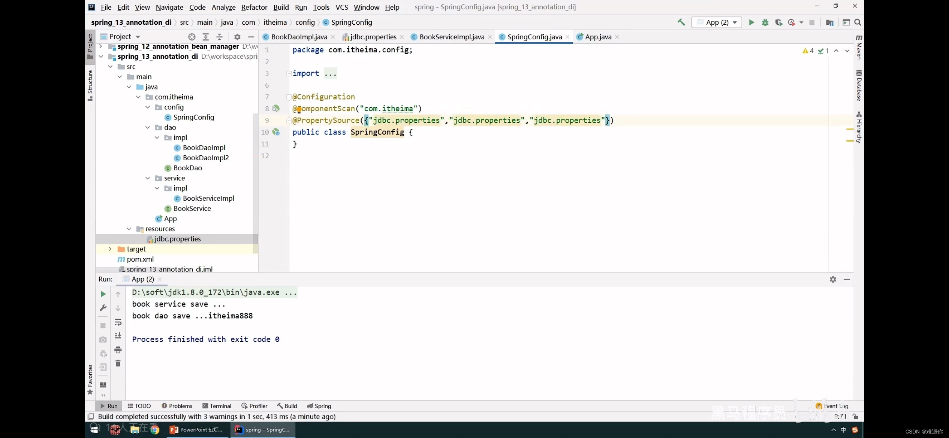Viewport: 949px width, 438px height.
Task: Click the gutter icon on line 8
Action: (276, 108)
